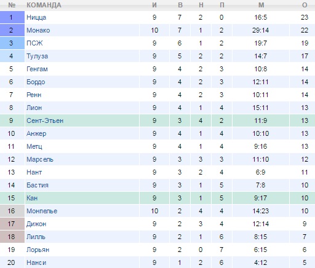Open the Монако team link
Image resolution: width=315 pixels, height=268 pixels.
point(38,30)
